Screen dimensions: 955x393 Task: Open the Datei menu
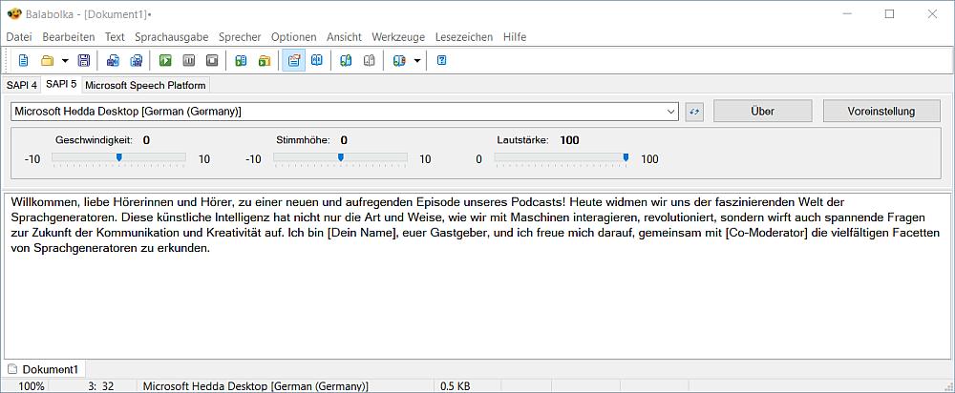pyautogui.click(x=19, y=37)
